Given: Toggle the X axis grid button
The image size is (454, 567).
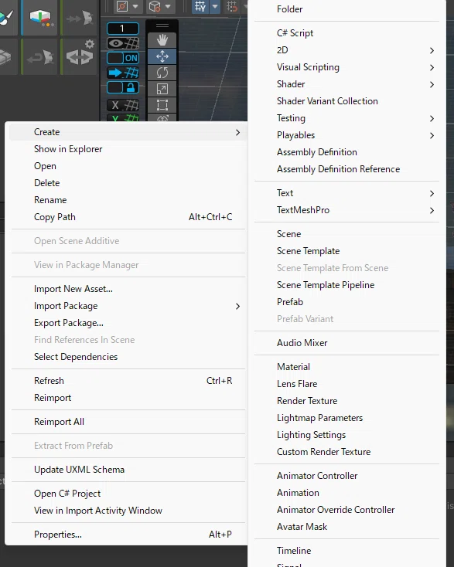Looking at the screenshot, I should [123, 105].
